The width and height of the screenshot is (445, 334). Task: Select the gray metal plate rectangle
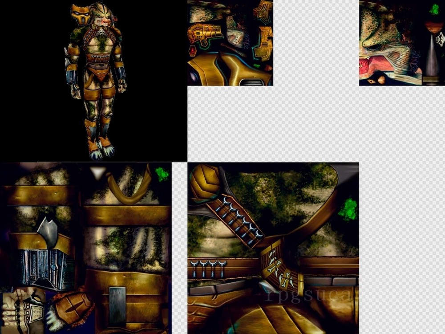pos(117,306)
